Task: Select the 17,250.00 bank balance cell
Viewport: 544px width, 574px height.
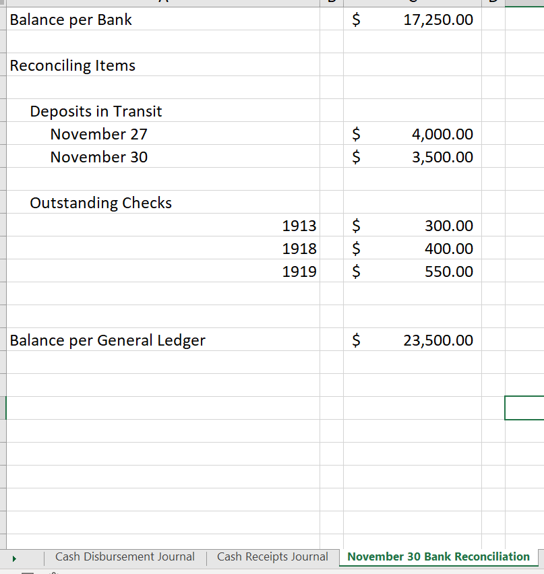Action: pos(413,19)
